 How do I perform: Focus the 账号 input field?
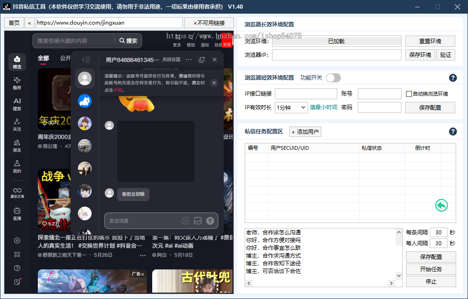(x=380, y=94)
